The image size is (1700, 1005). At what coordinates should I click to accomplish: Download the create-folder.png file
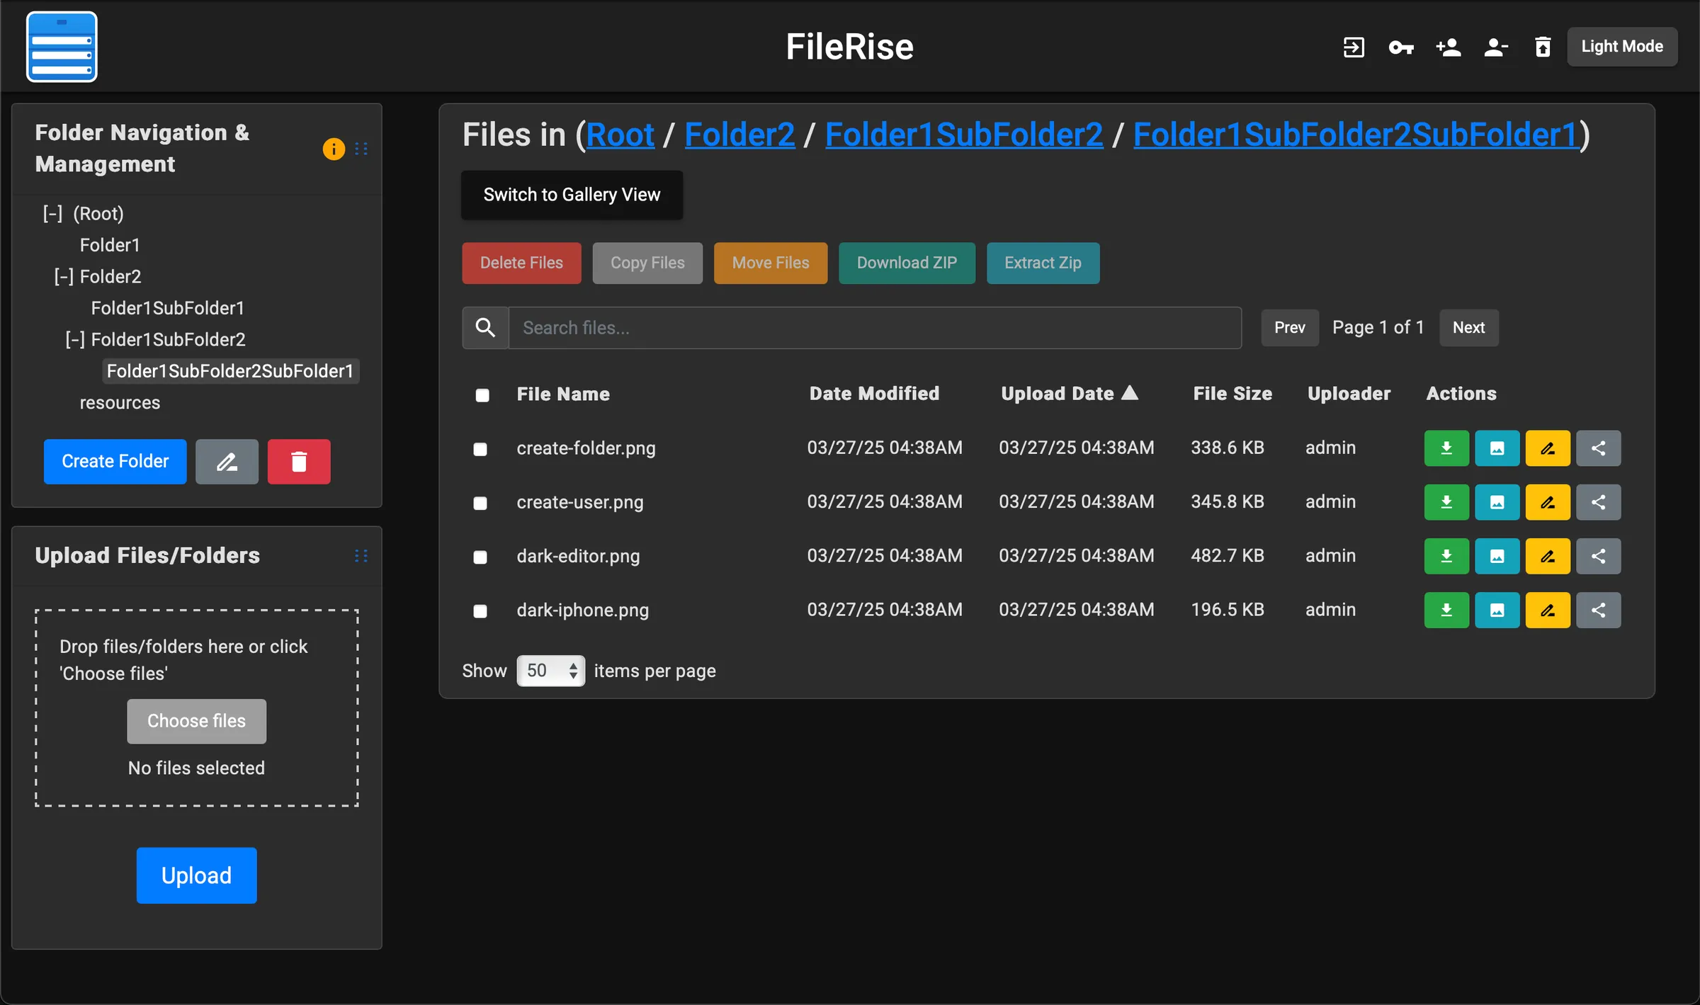pyautogui.click(x=1446, y=448)
